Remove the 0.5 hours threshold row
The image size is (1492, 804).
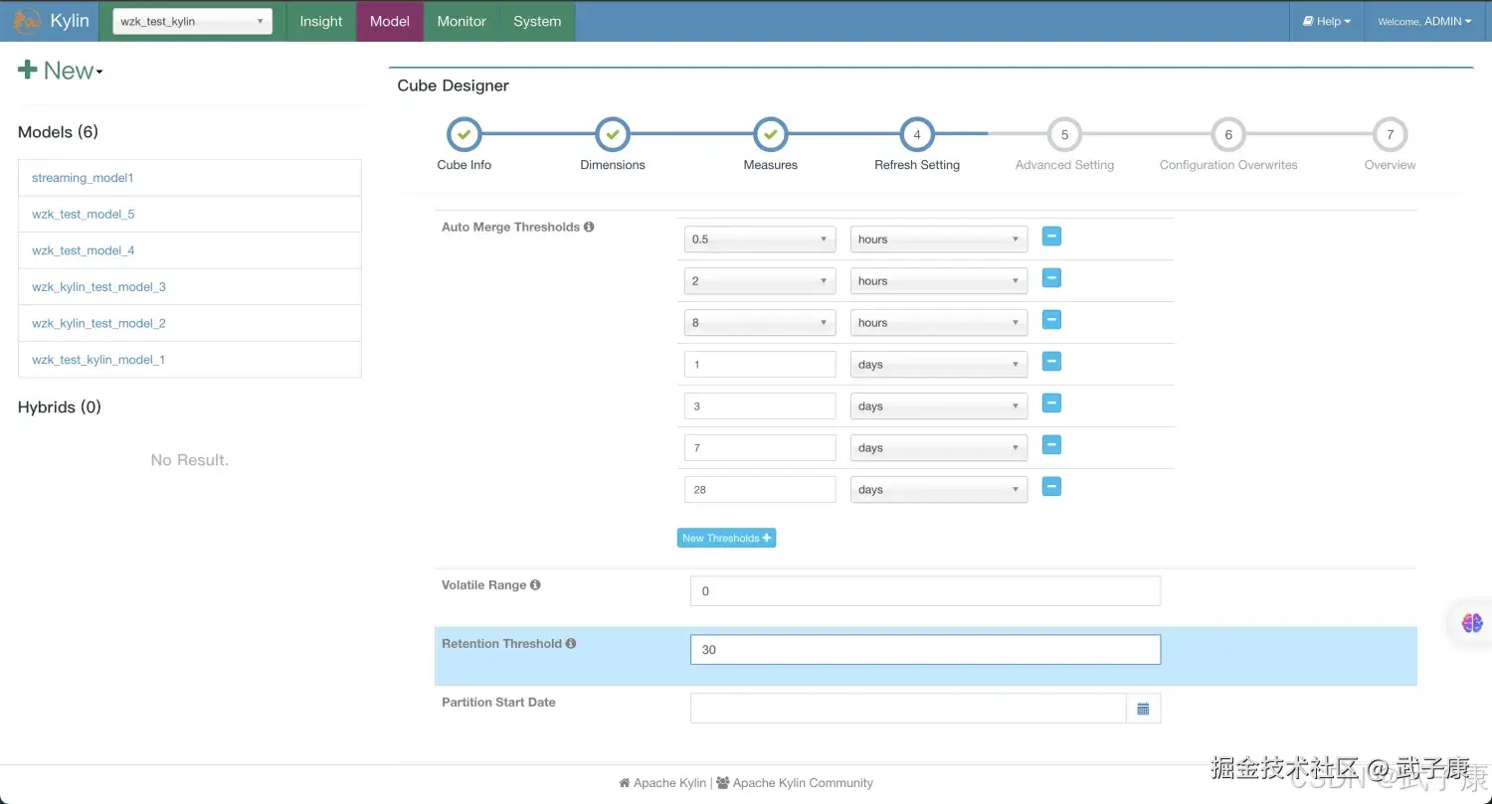1051,237
